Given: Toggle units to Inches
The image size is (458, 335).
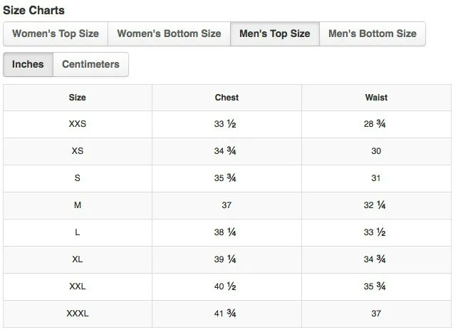Looking at the screenshot, I should tap(28, 64).
